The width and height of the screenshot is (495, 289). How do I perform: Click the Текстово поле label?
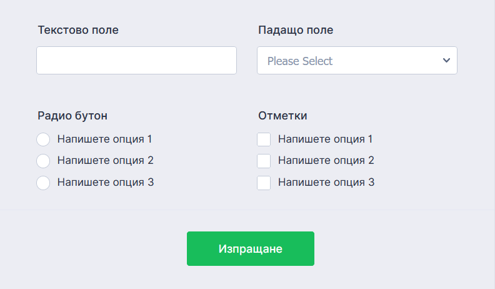[78, 29]
